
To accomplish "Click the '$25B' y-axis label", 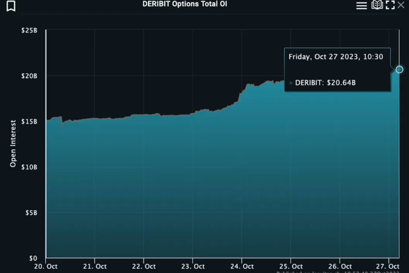I will tap(29, 30).
